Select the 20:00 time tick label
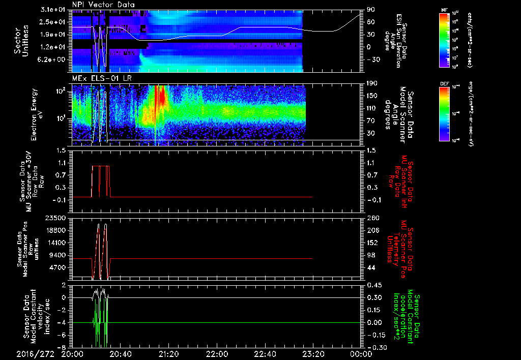 click(72, 354)
